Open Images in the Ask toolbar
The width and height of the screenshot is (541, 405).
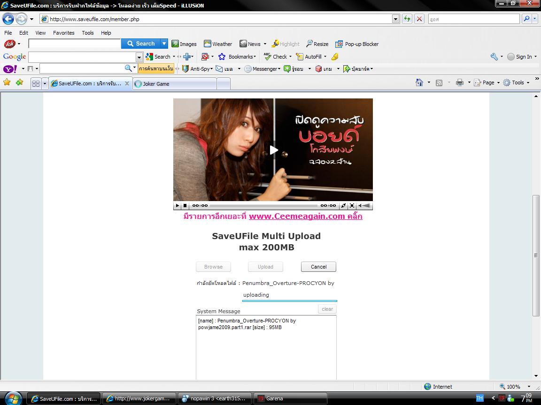(x=184, y=44)
